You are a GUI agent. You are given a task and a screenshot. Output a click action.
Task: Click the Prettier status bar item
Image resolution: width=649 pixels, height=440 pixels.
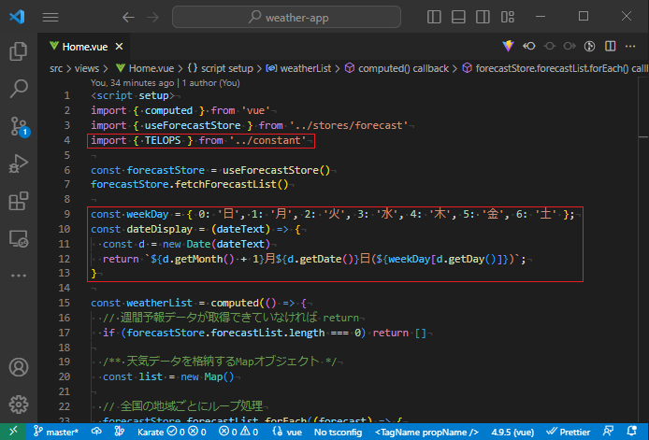(568, 433)
